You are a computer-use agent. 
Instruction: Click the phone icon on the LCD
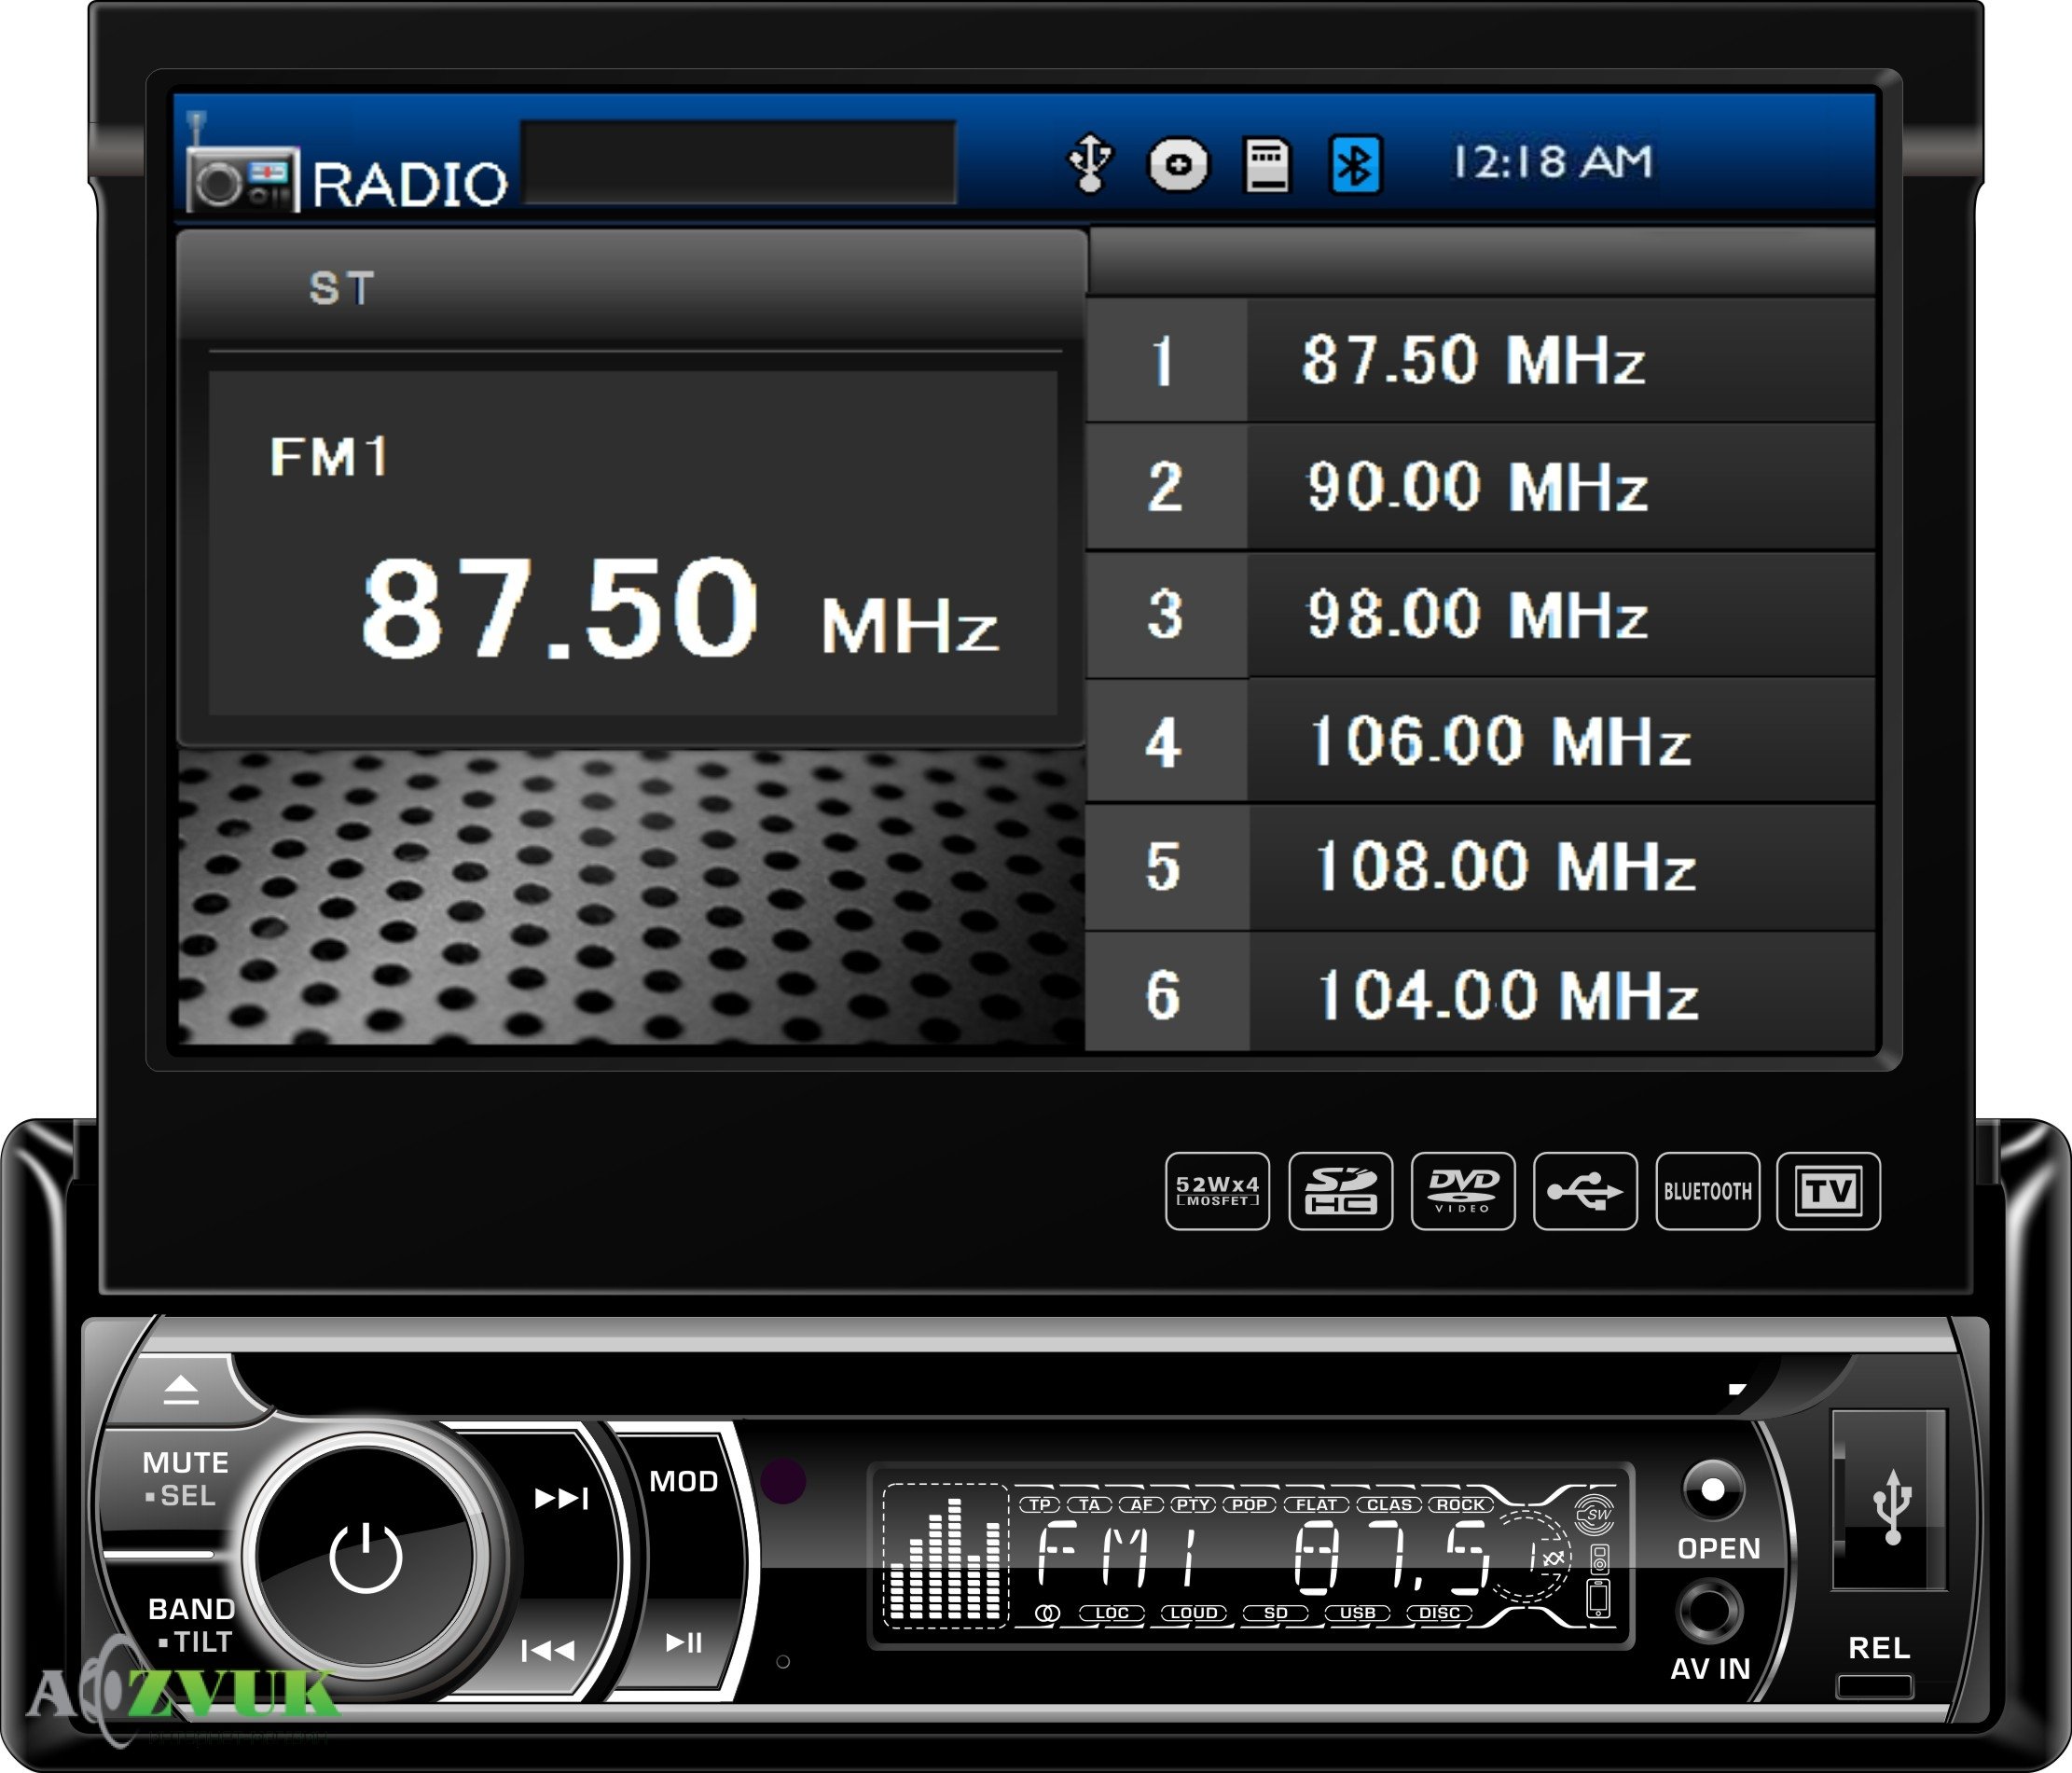1598,1600
